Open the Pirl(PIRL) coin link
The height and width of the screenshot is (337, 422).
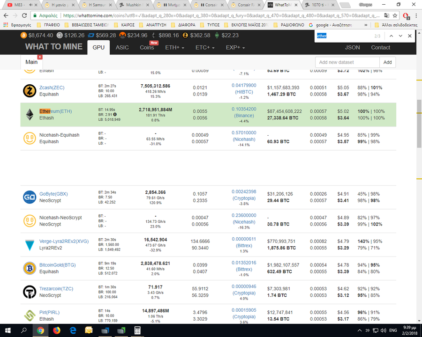pyautogui.click(x=50, y=312)
